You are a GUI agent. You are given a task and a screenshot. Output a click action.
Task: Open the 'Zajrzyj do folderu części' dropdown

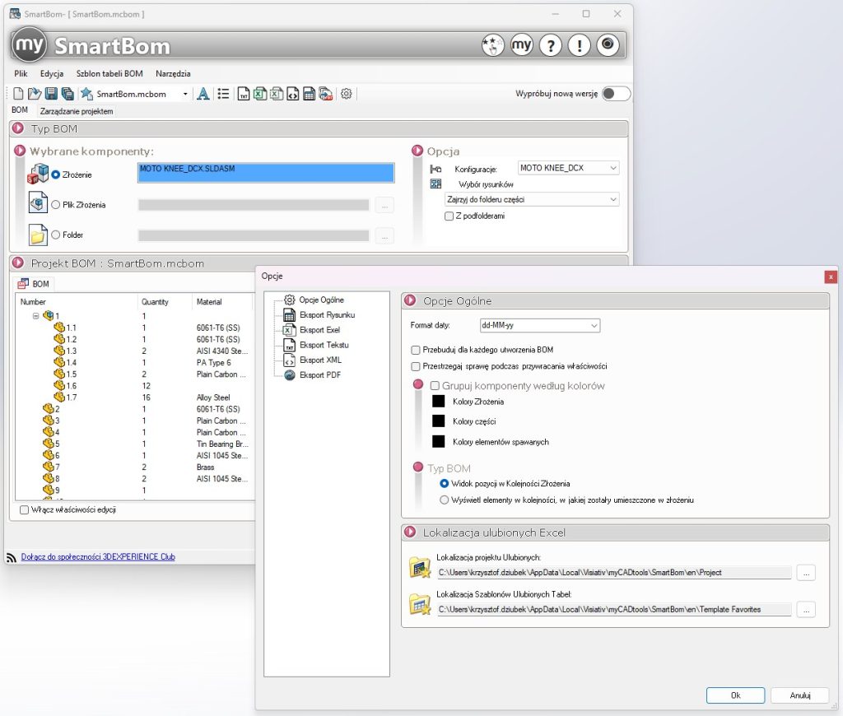pos(532,199)
